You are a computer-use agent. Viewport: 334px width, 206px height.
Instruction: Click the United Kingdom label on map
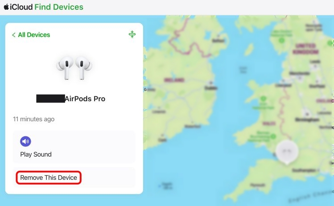(305, 48)
